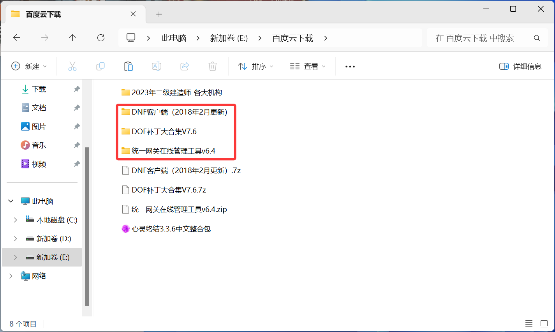Toggle the 详细信息 details pane
The image size is (555, 332).
coord(520,66)
